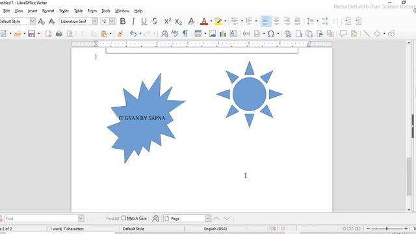Image resolution: width=416 pixels, height=234 pixels.
Task: Select the sun shape
Action: [x=249, y=94]
